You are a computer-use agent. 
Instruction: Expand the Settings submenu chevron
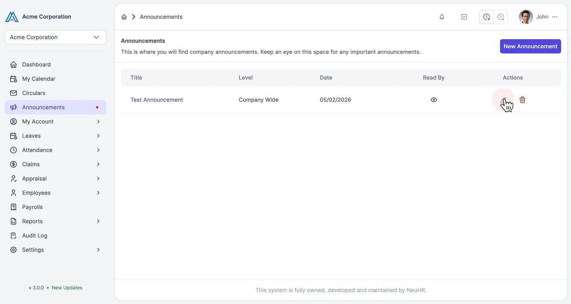pyautogui.click(x=98, y=250)
